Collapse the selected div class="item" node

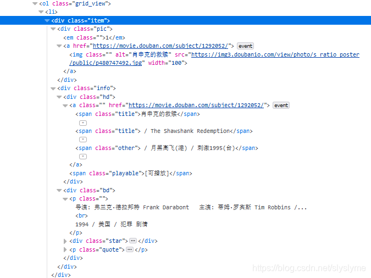coord(47,20)
